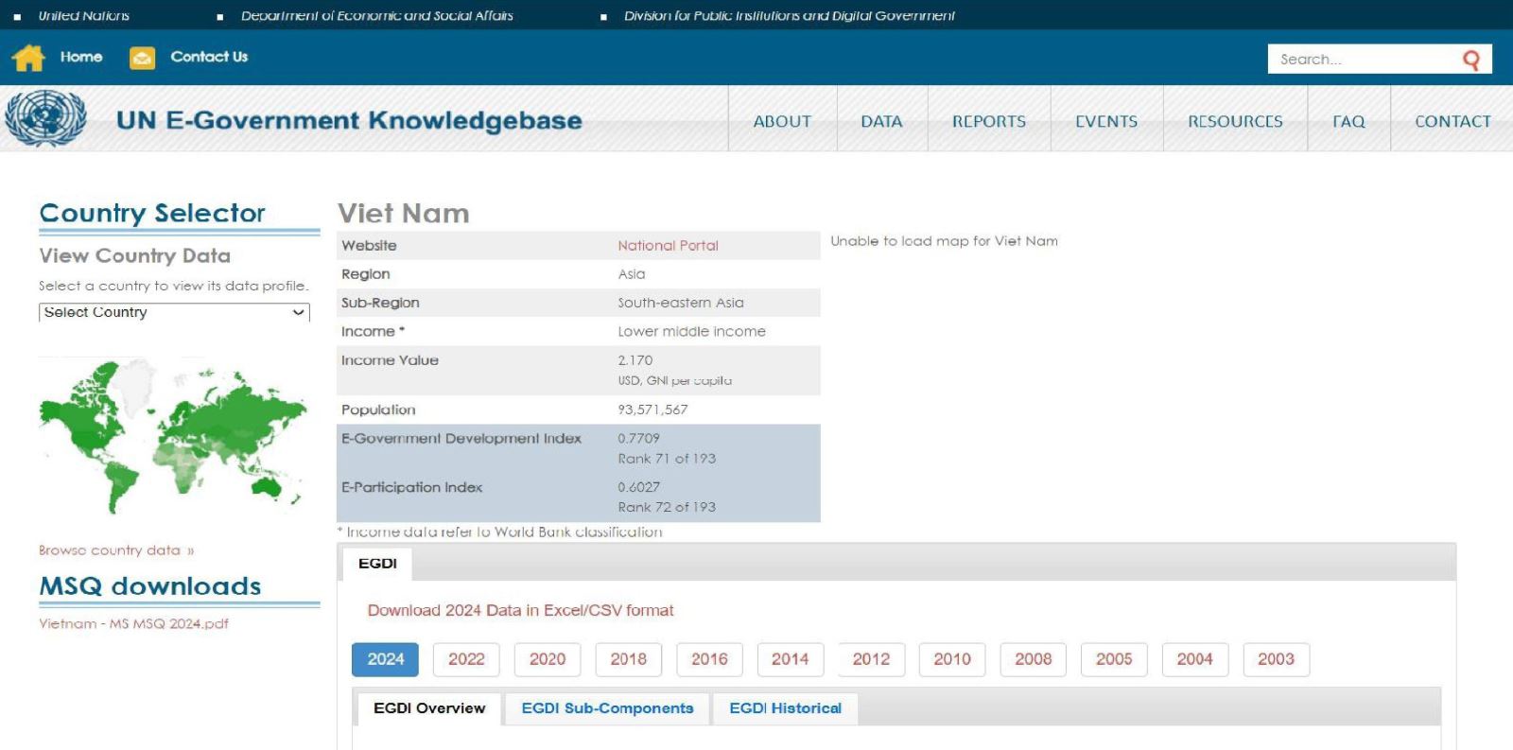Open the National Portal link

click(x=668, y=246)
